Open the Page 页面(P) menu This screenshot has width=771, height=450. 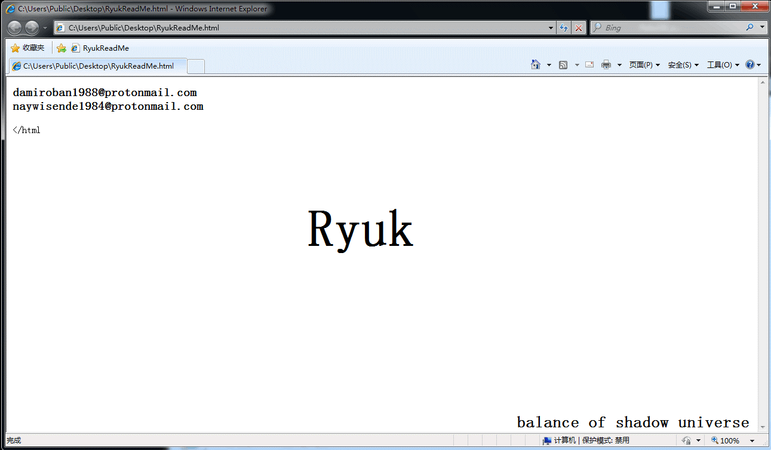click(644, 64)
